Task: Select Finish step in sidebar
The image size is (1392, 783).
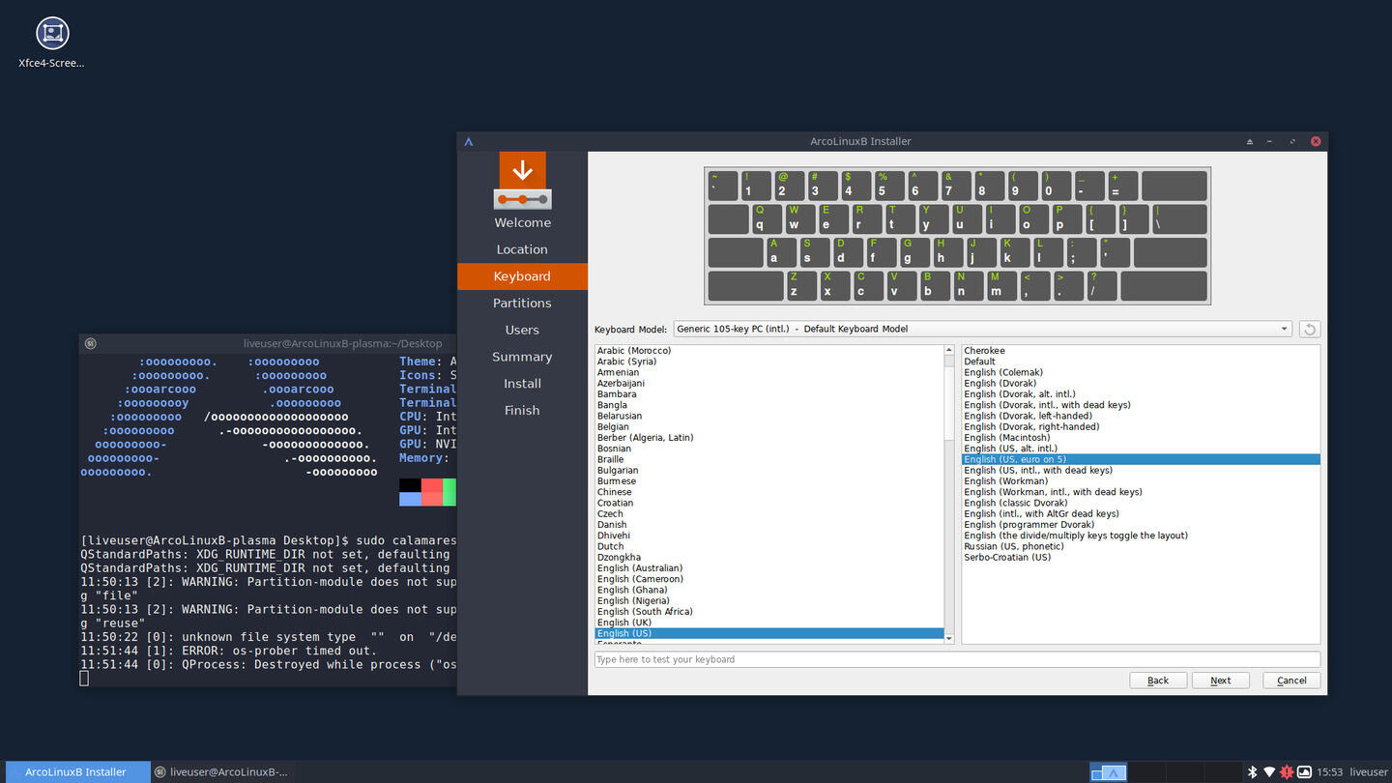Action: [522, 410]
